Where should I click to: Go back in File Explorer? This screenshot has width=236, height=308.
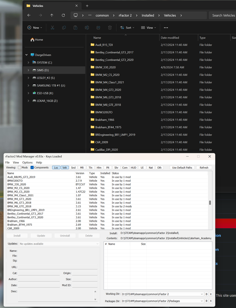[x=29, y=15]
